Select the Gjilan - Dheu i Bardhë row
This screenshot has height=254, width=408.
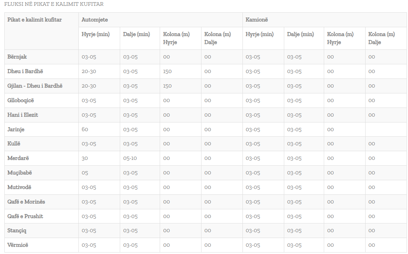[35, 86]
